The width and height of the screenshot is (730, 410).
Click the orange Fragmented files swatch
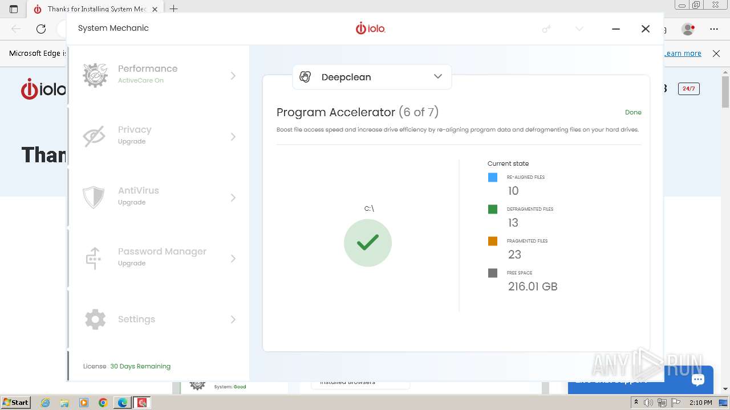click(x=493, y=241)
